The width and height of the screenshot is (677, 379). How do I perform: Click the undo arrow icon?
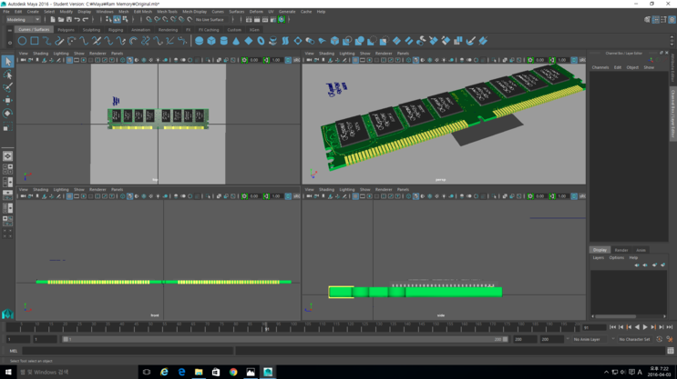(79, 19)
